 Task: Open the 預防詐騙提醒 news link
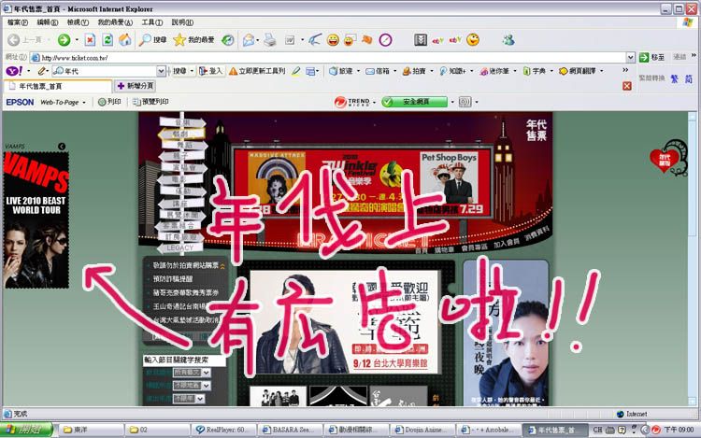(173, 279)
